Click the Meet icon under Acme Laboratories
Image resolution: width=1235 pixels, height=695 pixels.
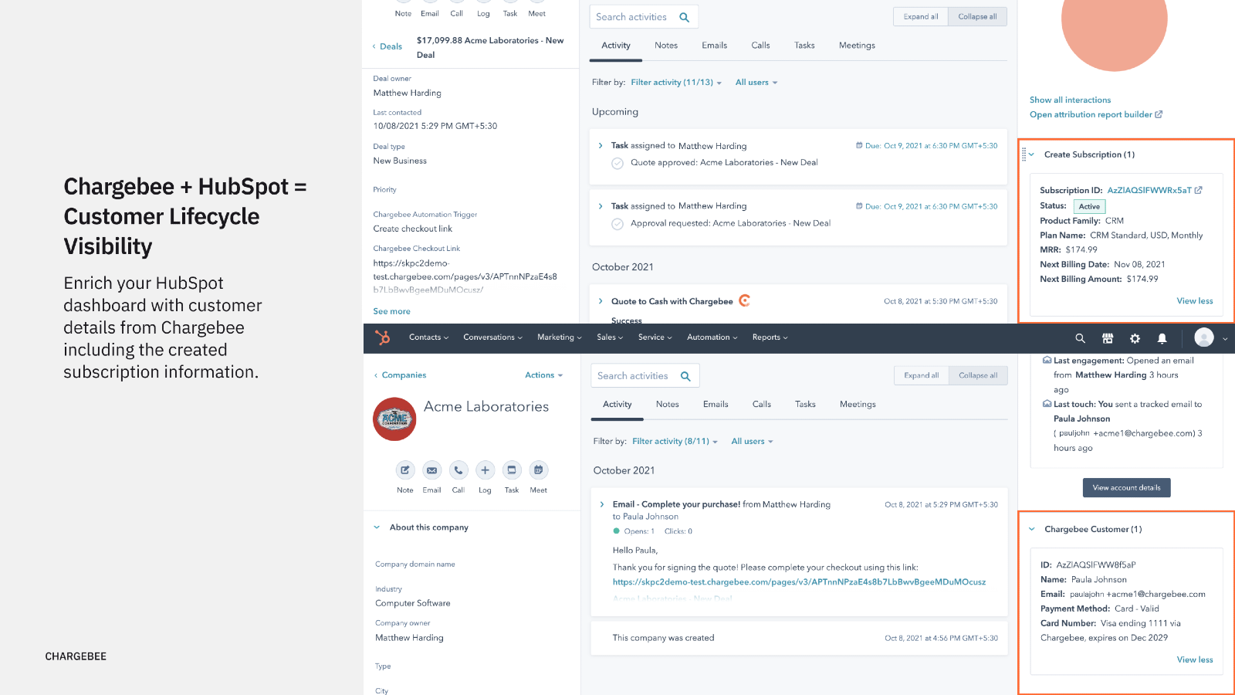point(538,470)
